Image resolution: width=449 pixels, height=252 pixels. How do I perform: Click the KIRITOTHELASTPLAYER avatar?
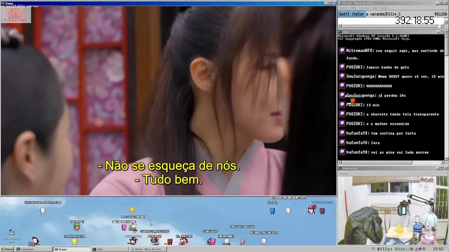[42, 211]
